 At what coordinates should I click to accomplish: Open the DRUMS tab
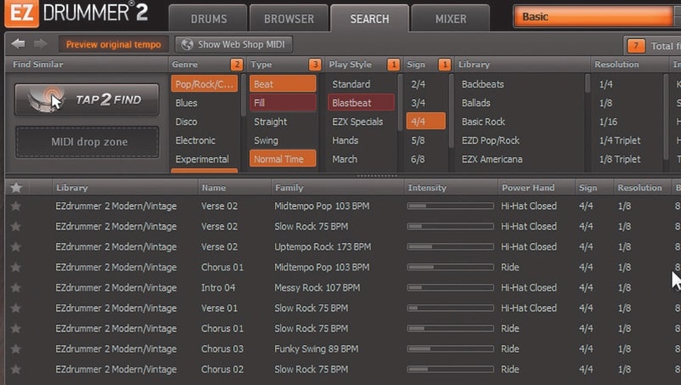(209, 19)
